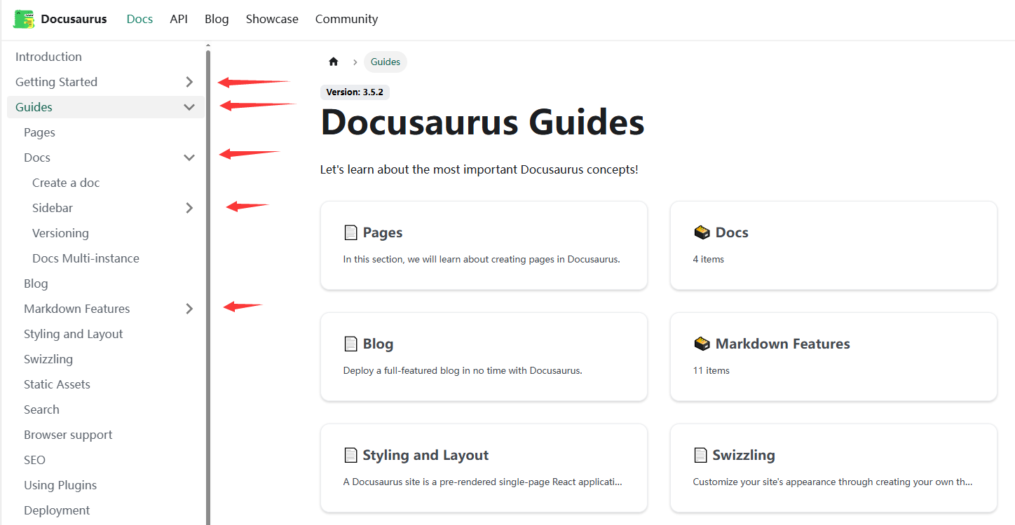Open Pages in the sidebar
The image size is (1015, 525).
[x=39, y=132]
